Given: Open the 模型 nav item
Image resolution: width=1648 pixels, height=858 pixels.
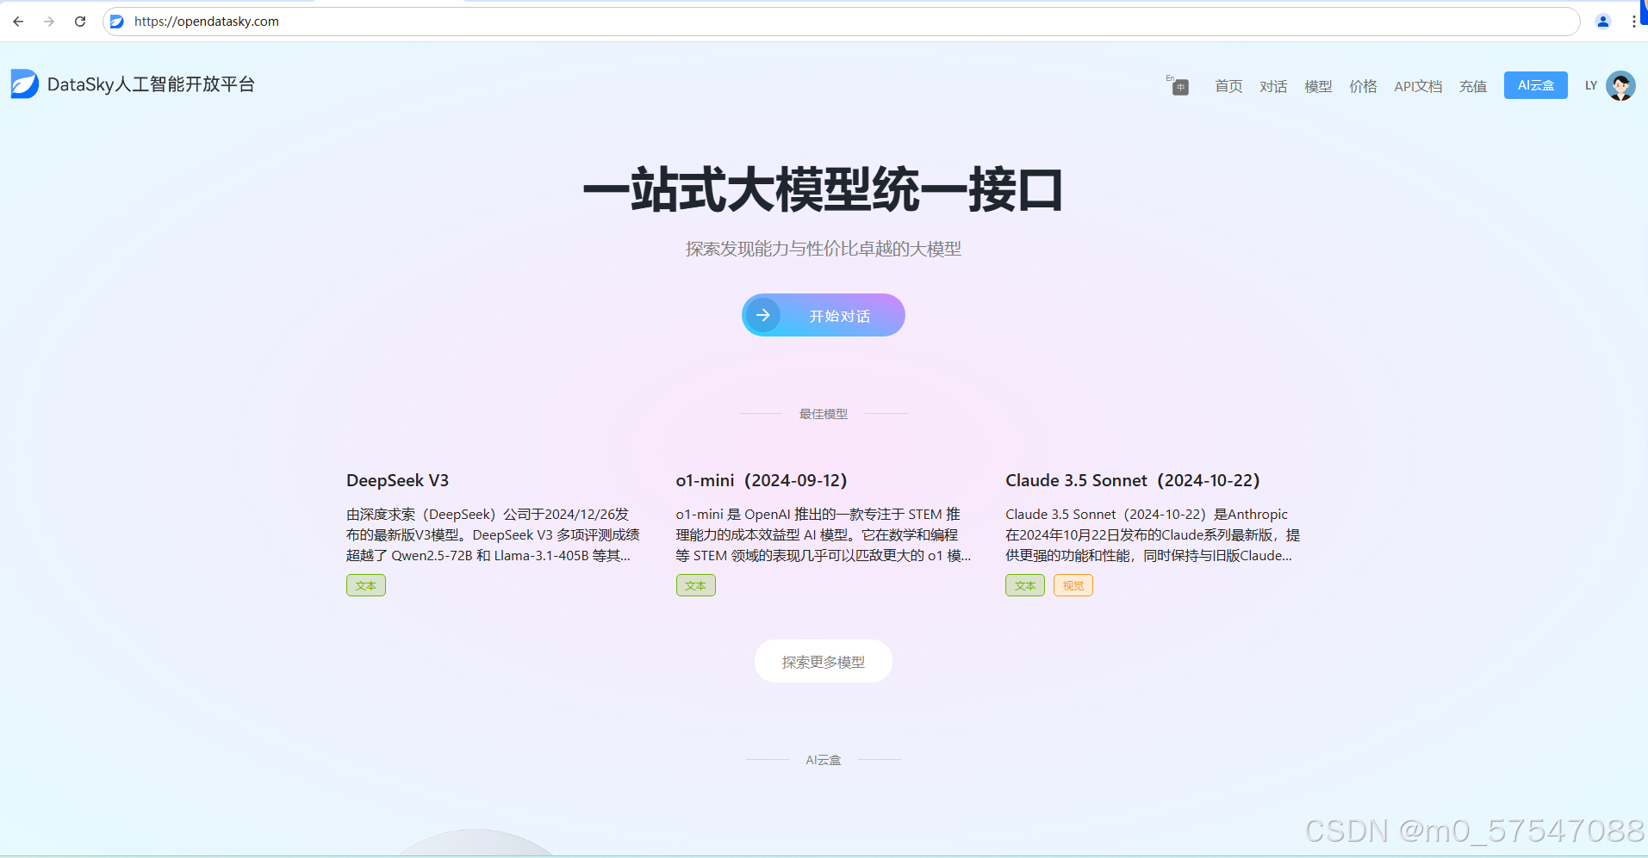Looking at the screenshot, I should pos(1318,86).
